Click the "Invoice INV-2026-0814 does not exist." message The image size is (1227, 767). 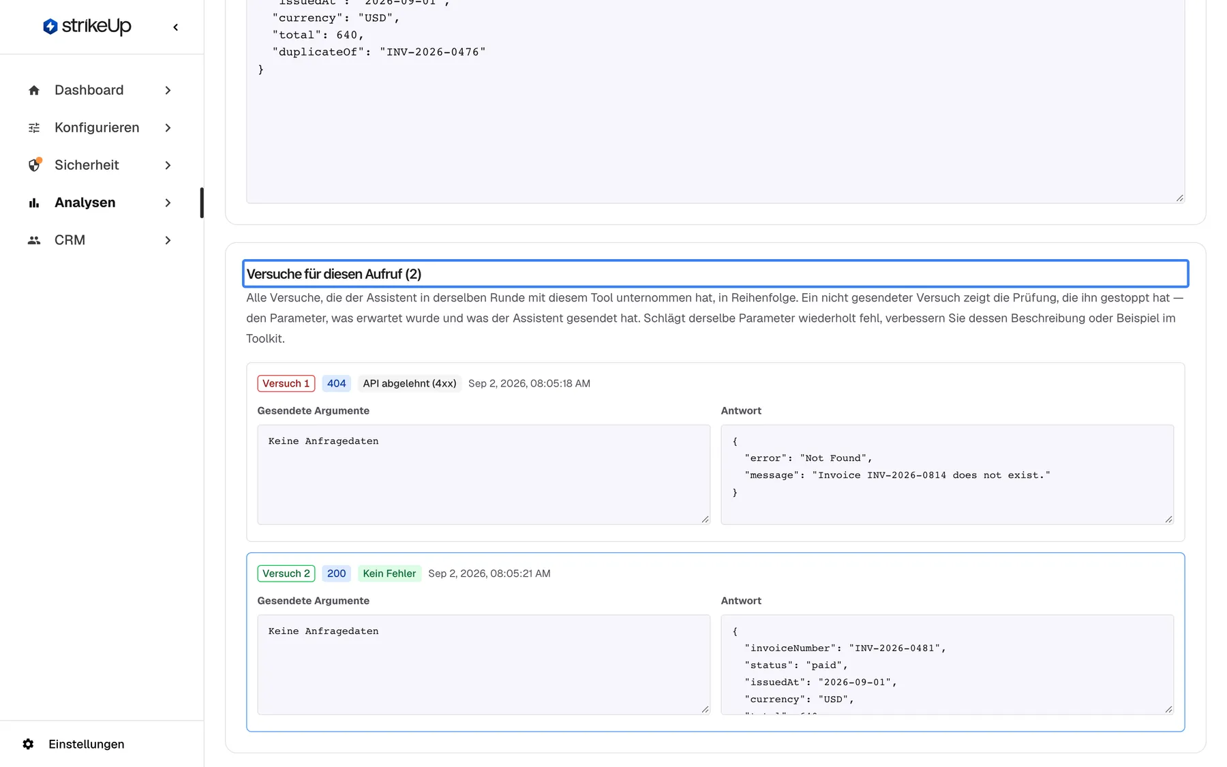(931, 475)
